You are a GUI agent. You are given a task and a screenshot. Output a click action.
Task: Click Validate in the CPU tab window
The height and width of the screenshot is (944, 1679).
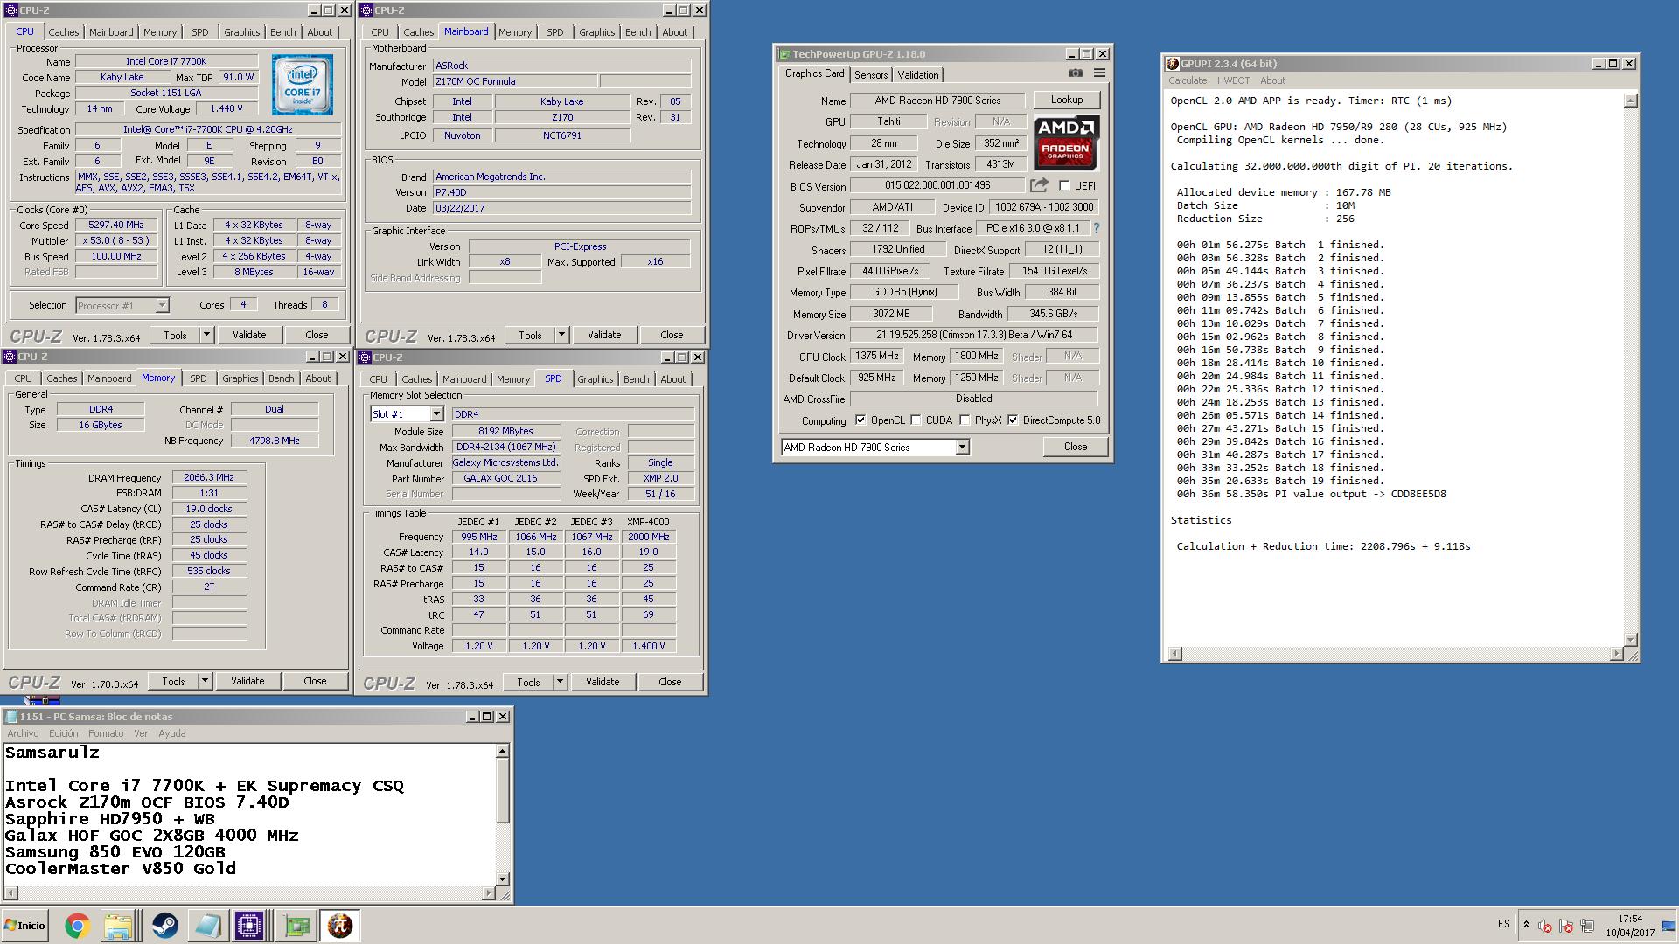[249, 335]
